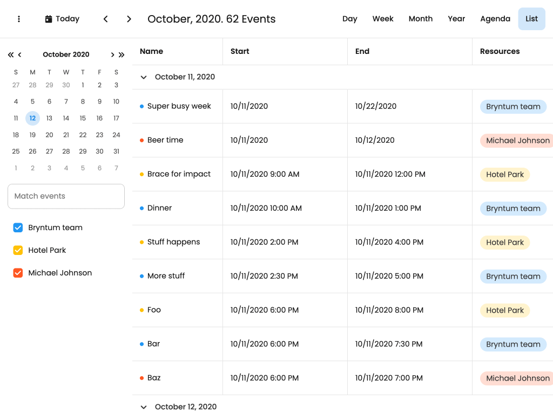Switch to the Month view

(x=420, y=19)
